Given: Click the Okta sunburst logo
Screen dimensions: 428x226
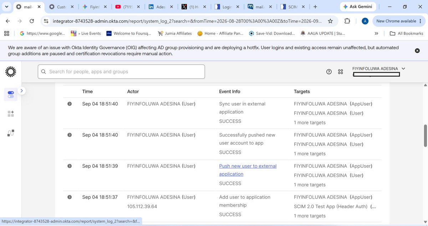Looking at the screenshot, I should point(11,72).
